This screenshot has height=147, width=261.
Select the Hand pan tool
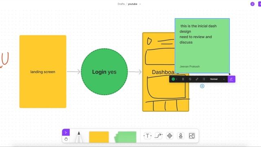66,139
